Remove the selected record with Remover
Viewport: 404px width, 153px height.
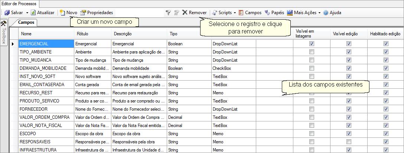click(194, 13)
